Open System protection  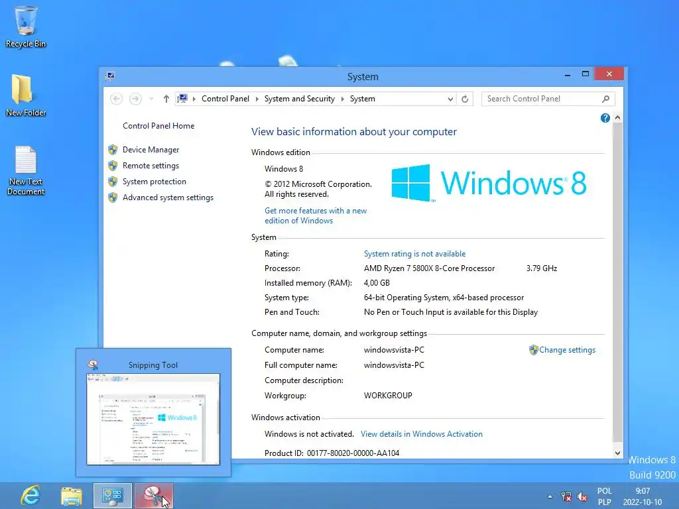point(154,182)
